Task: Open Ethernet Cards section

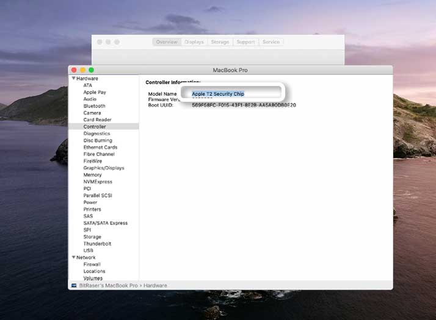Action: (100, 148)
